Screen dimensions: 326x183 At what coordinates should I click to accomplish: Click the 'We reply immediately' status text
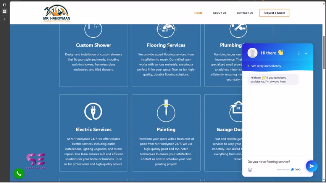(x=266, y=66)
